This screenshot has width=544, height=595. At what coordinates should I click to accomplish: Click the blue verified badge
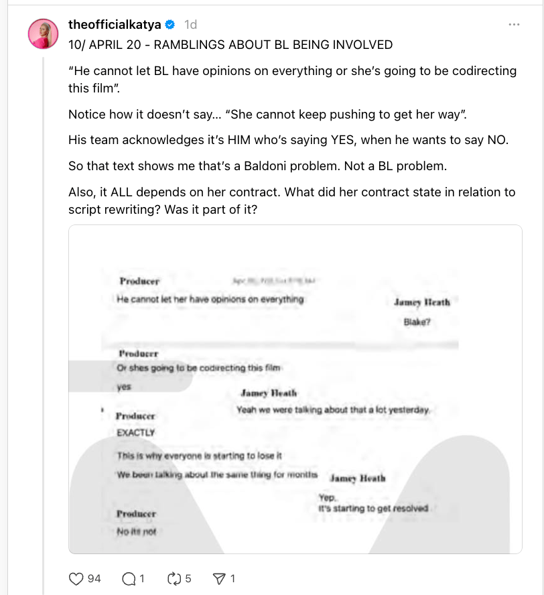coord(170,25)
